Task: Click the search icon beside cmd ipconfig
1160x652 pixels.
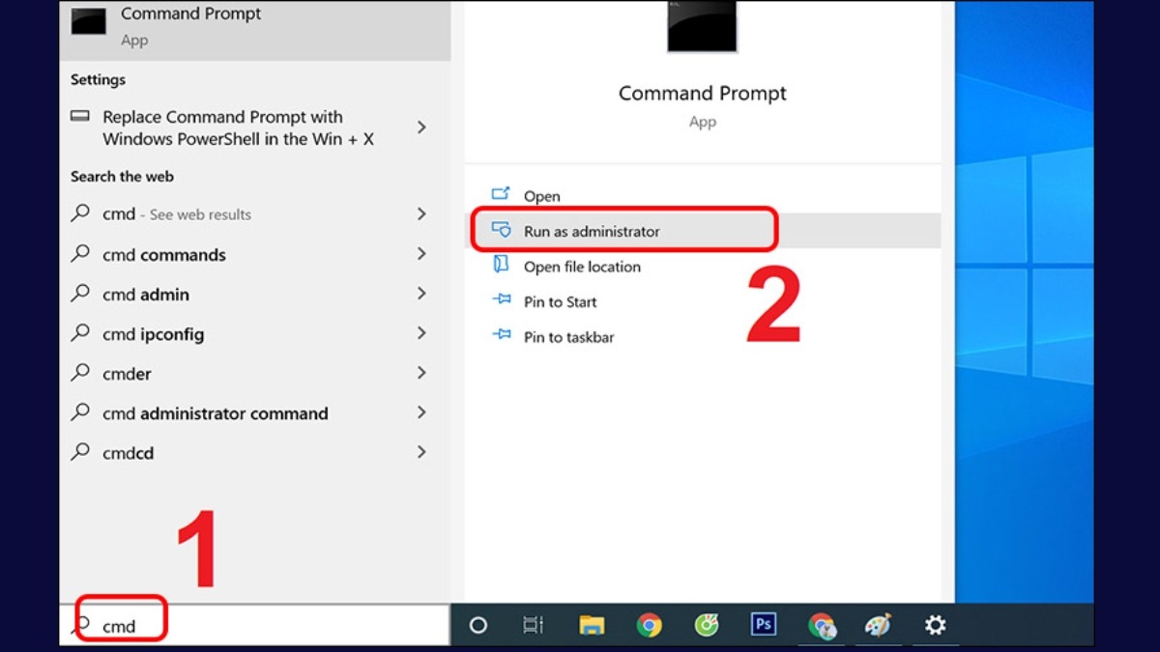Action: tap(80, 332)
